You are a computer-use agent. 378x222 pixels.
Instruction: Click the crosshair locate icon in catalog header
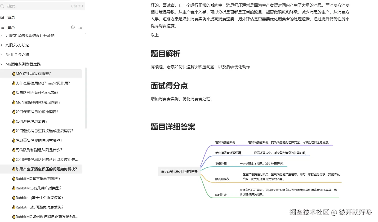click(x=73, y=27)
